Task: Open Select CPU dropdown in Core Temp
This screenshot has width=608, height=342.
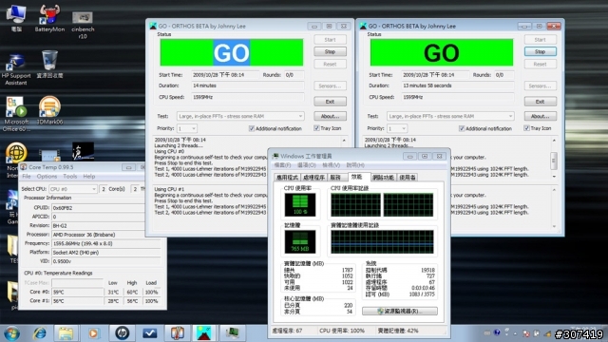Action: 73,189
